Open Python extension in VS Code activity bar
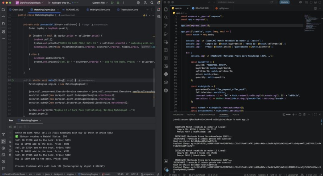Image resolution: width=323 pixels, height=176 pixels. coord(166,74)
